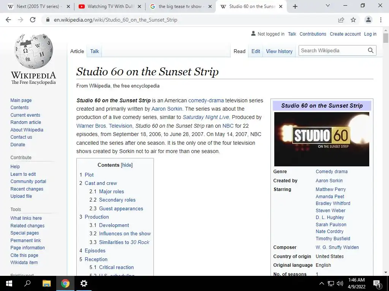Viewport: 389px width, 291px height.
Task: Open the Edit tab
Action: 256,51
